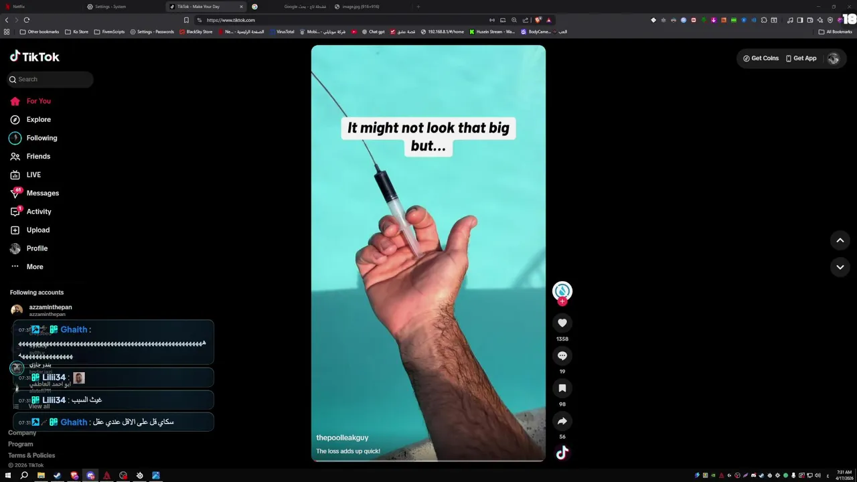Click the video to pause playback
Viewport: 857px width, 482px height.
click(428, 253)
